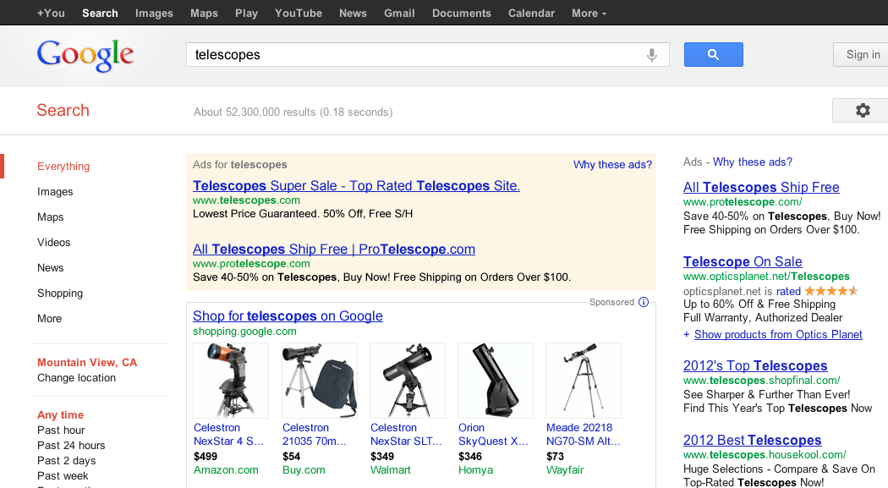
Task: Click Buy.com seller link
Action: [x=304, y=470]
